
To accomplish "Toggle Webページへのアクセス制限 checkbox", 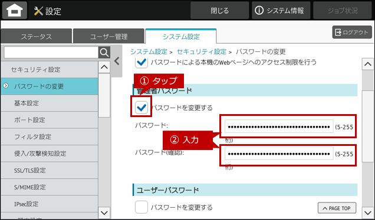I will coord(142,62).
